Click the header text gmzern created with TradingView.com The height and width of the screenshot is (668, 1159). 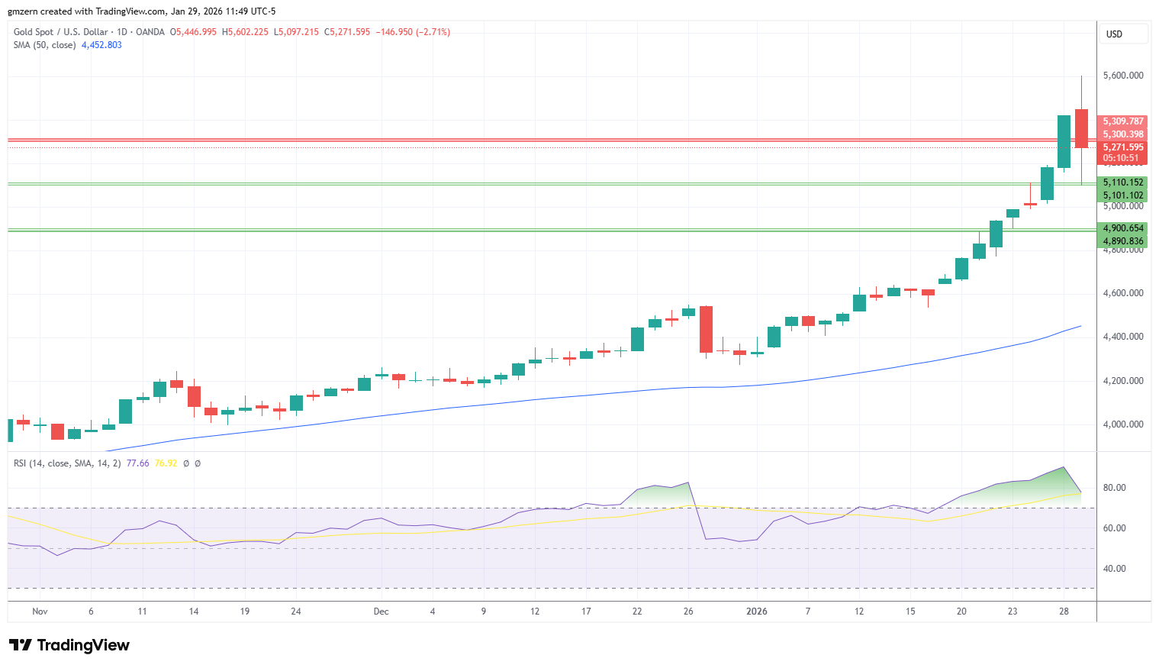86,11
